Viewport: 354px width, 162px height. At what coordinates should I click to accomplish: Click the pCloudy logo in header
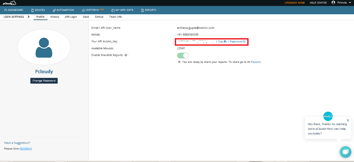point(9,3)
